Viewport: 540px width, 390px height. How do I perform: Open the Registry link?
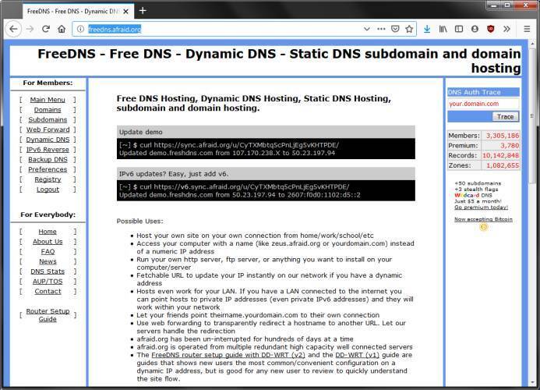48,179
